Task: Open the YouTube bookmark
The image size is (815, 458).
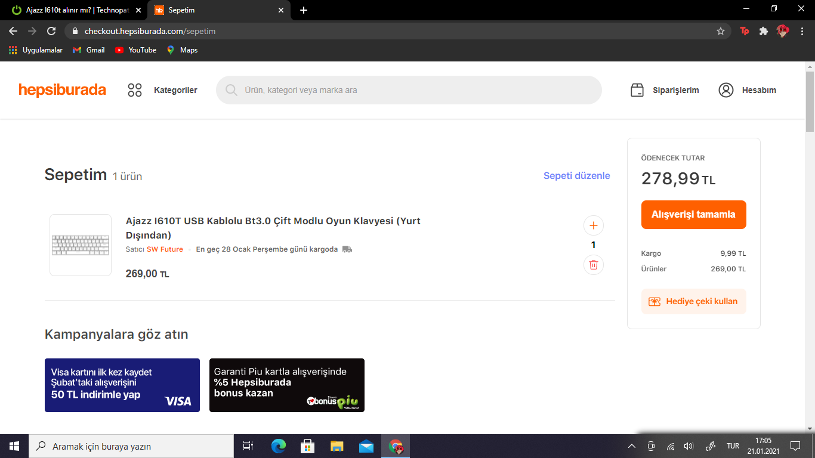Action: (135, 50)
